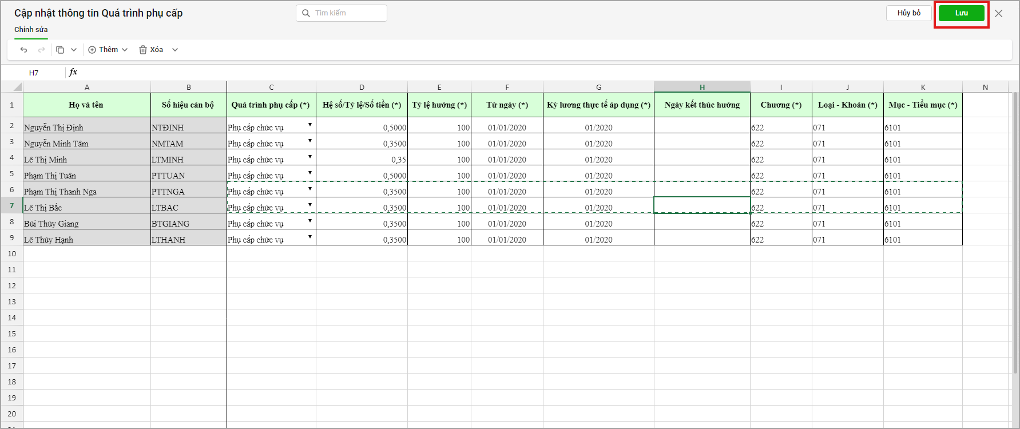The width and height of the screenshot is (1020, 429).
Task: Click the vertical scrollbar on the right
Action: [x=1015, y=229]
